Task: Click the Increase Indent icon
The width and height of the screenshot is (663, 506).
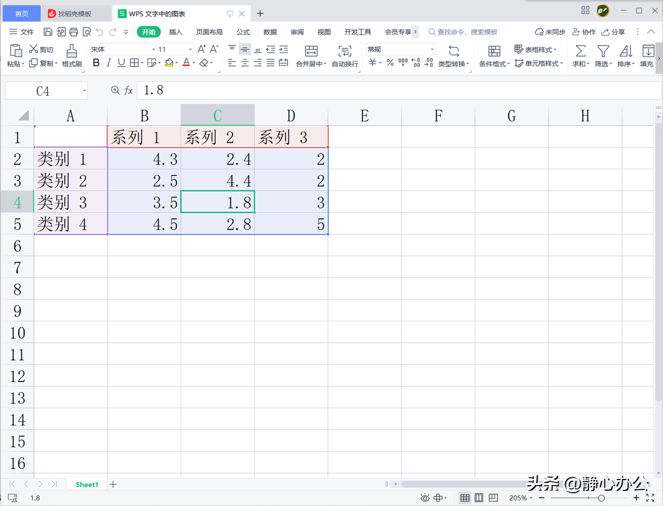Action: coord(283,49)
